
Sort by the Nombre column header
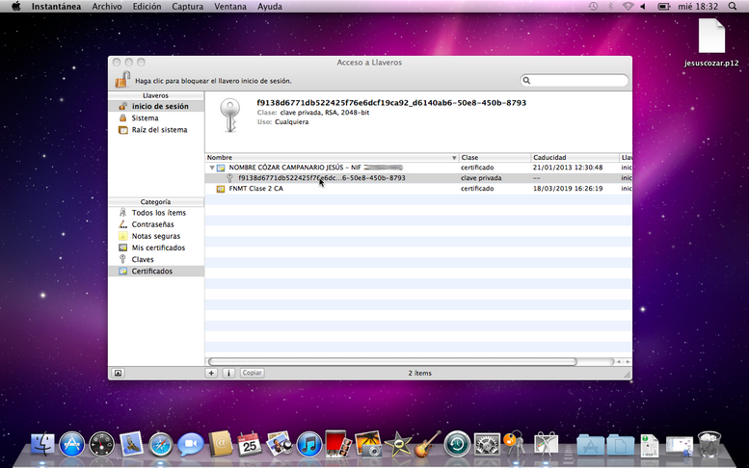[x=332, y=157]
